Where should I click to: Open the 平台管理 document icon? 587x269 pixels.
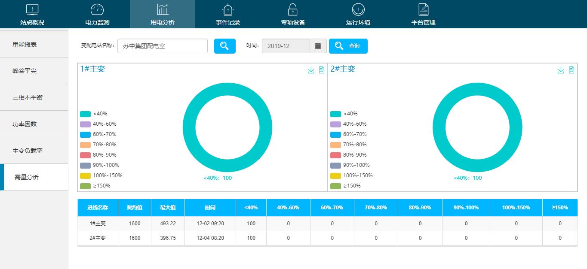click(x=424, y=9)
